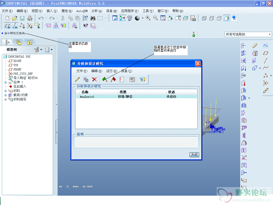The image size is (273, 205).
Task: Click the pencil edit icon in analysis dialog
Action: point(77,80)
